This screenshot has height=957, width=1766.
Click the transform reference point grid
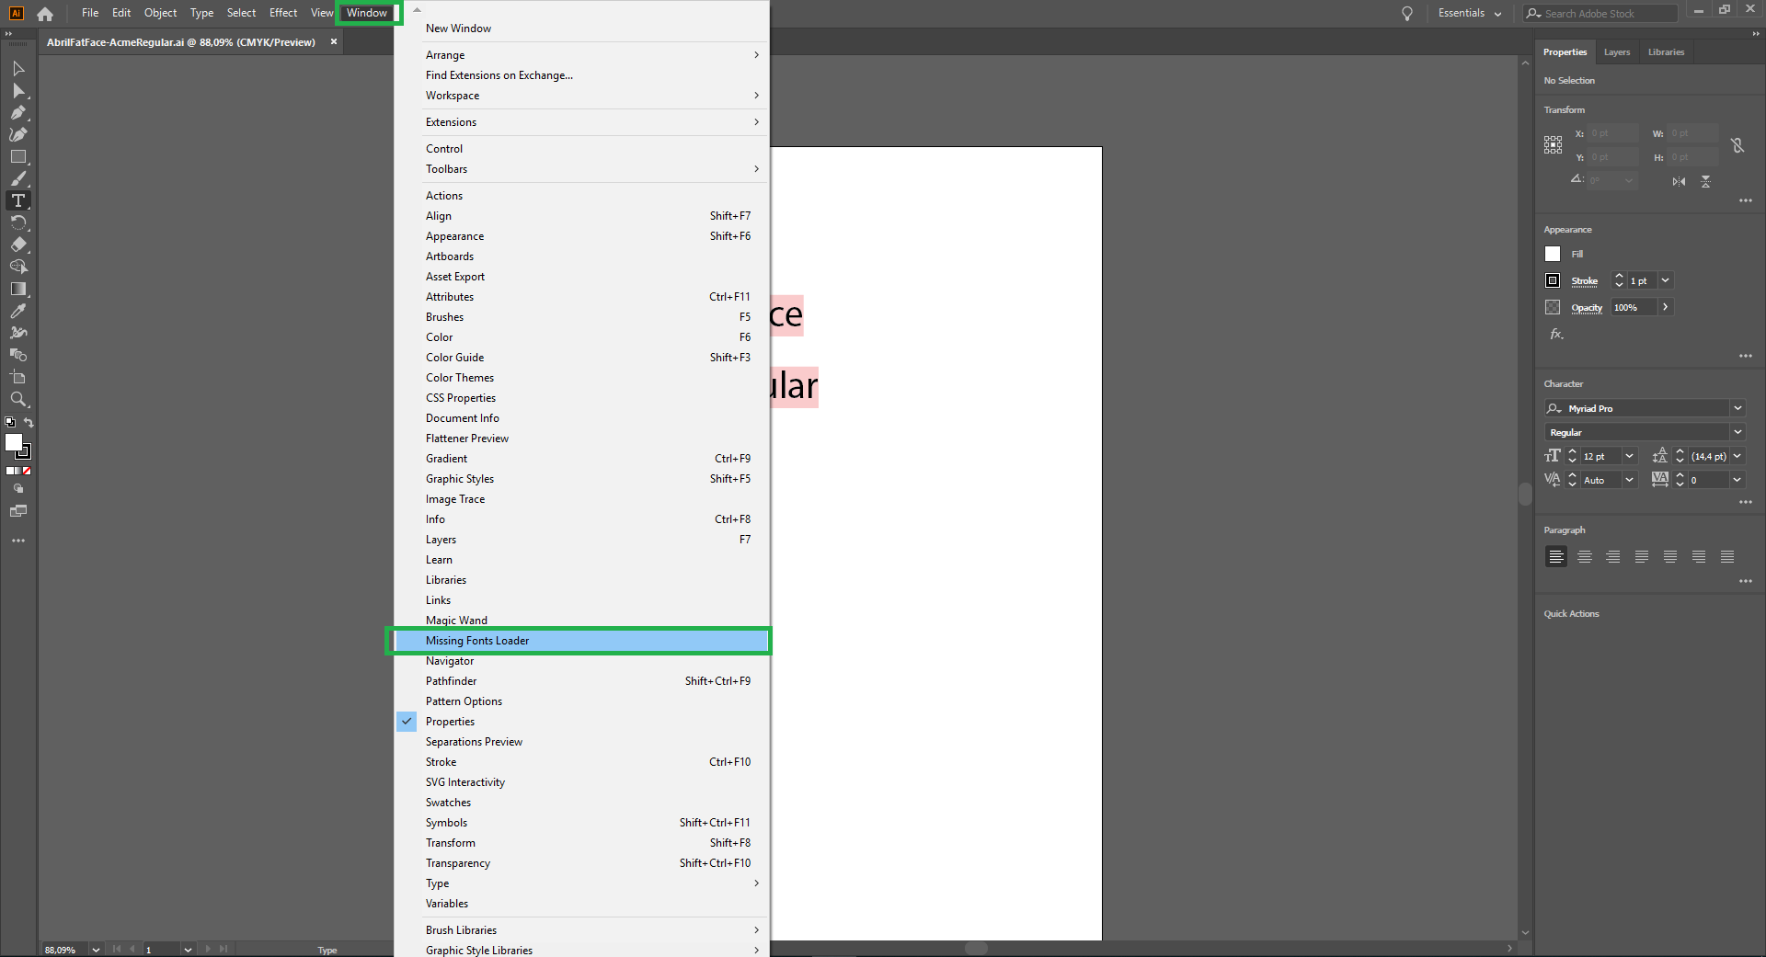(x=1553, y=144)
